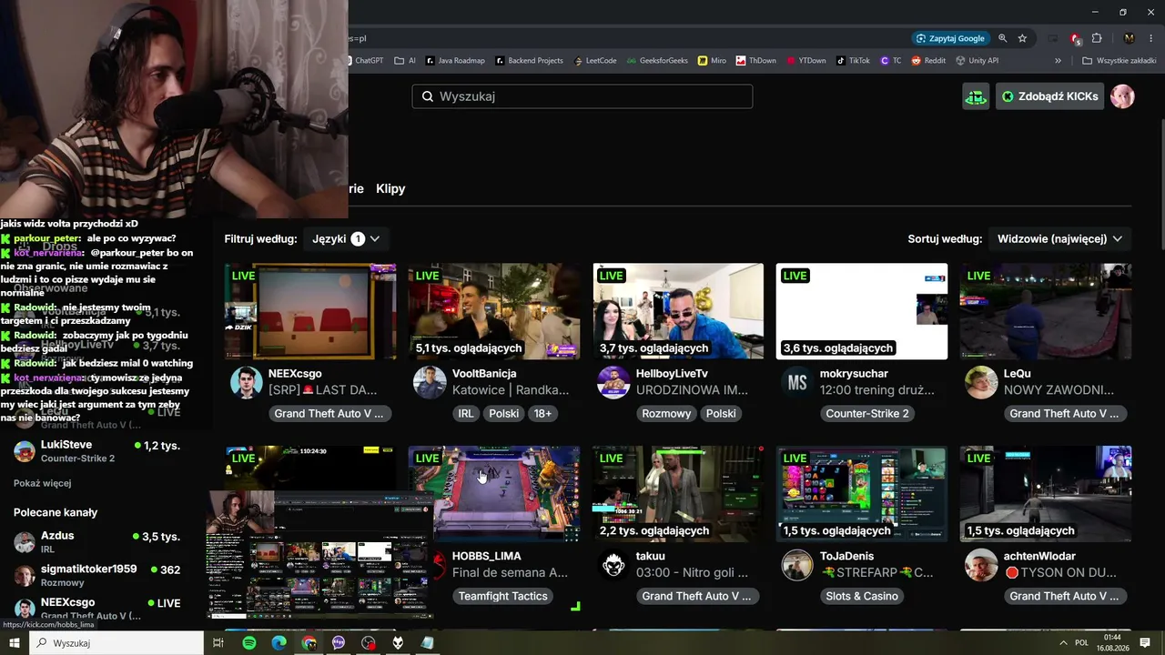Screen dimensions: 1165x655
Task: Expand sidebar with Pokaż więcej
Action: (43, 483)
